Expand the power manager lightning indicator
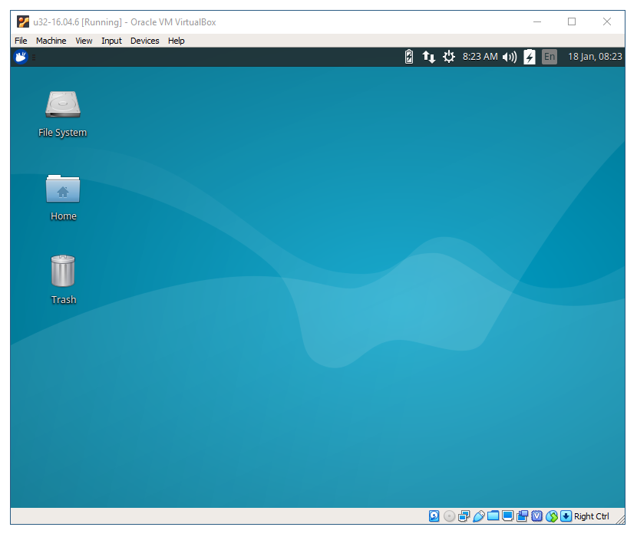This screenshot has width=637, height=537. pos(530,57)
